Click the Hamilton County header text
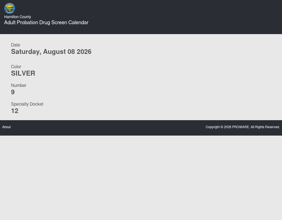The height and width of the screenshot is (220, 282). click(18, 17)
